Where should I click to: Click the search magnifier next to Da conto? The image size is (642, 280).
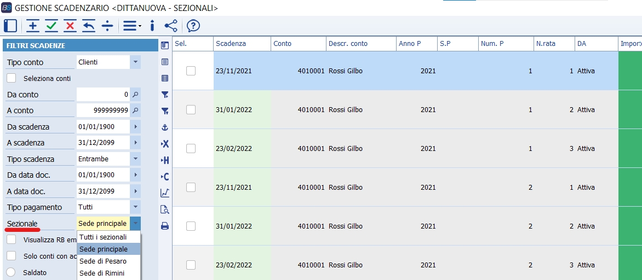(135, 95)
